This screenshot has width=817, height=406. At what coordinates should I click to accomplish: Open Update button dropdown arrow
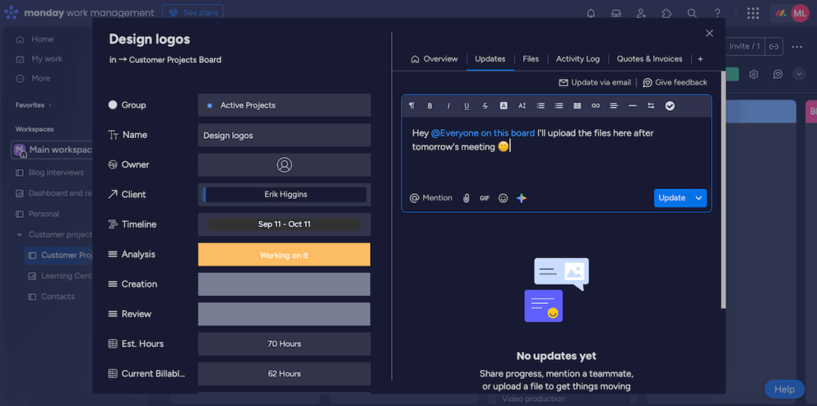click(x=699, y=198)
